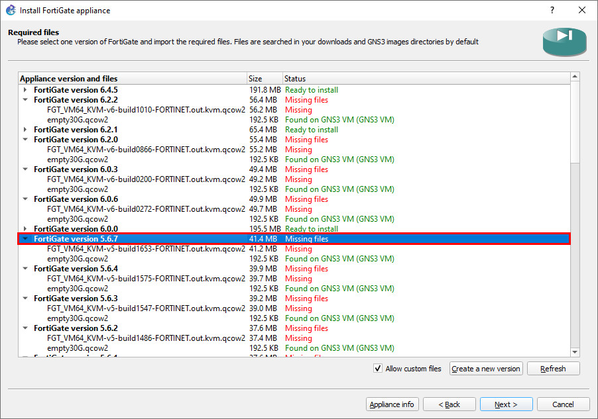Collapse FortiGate version 5.6.7 entry
This screenshot has height=419, width=598.
coord(25,239)
